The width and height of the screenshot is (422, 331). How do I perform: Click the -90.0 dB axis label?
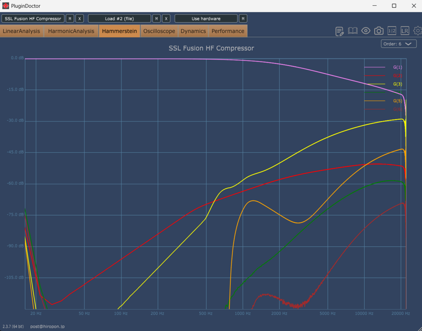(x=15, y=246)
